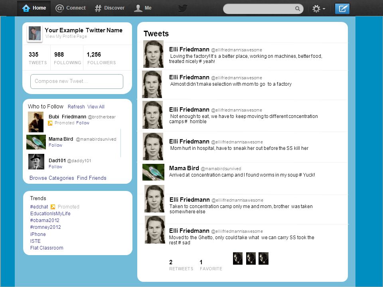The height and width of the screenshot is (287, 383).
Task: Click Bubi Friedmann's avatar in Who to Follow
Action: (x=36, y=122)
